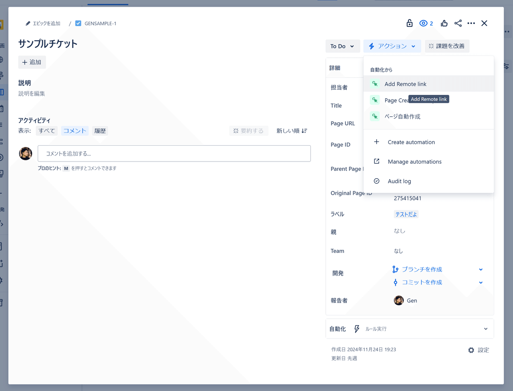Screen dimensions: 513x391
Task: Click the branch icon in 開発 row
Action: [395, 269]
